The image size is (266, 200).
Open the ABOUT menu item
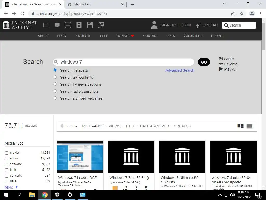pos(43,36)
